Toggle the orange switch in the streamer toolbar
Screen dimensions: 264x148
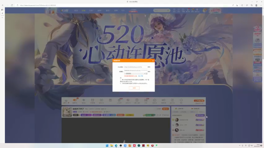[x=75, y=100]
